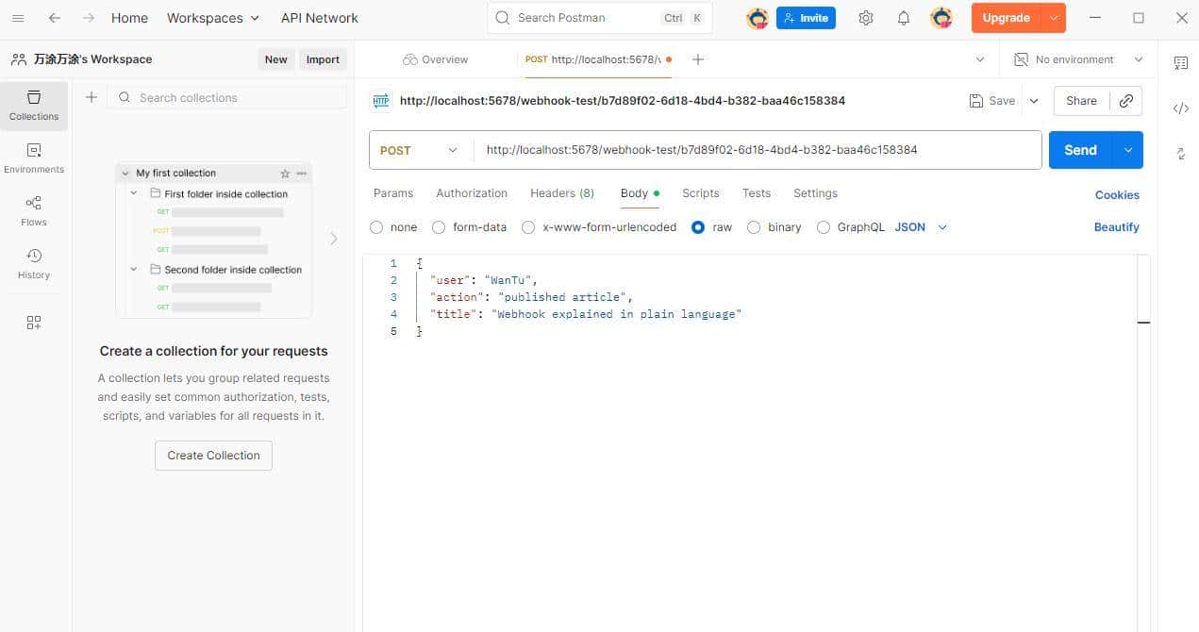
Task: Open the Scripts tab
Action: 700,193
